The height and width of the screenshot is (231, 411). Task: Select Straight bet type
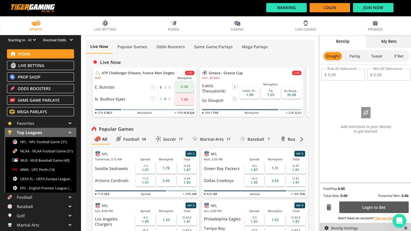pyautogui.click(x=333, y=56)
